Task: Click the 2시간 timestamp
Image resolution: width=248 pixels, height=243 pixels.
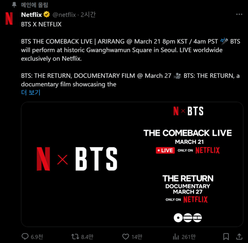Action: click(x=88, y=15)
